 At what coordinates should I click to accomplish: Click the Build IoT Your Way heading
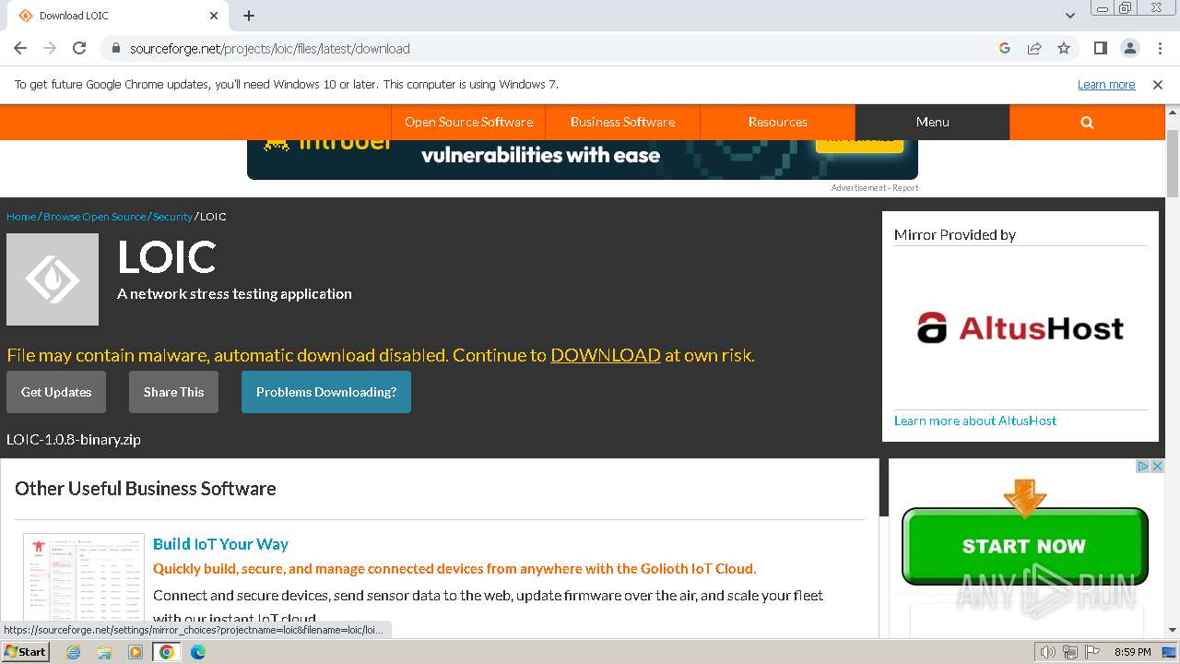coord(220,544)
